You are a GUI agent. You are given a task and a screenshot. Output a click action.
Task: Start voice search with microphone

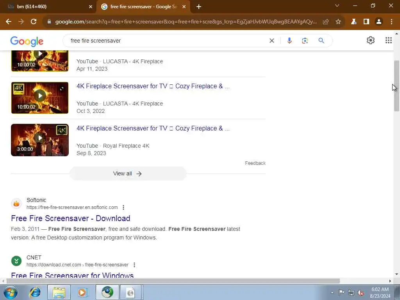click(289, 41)
